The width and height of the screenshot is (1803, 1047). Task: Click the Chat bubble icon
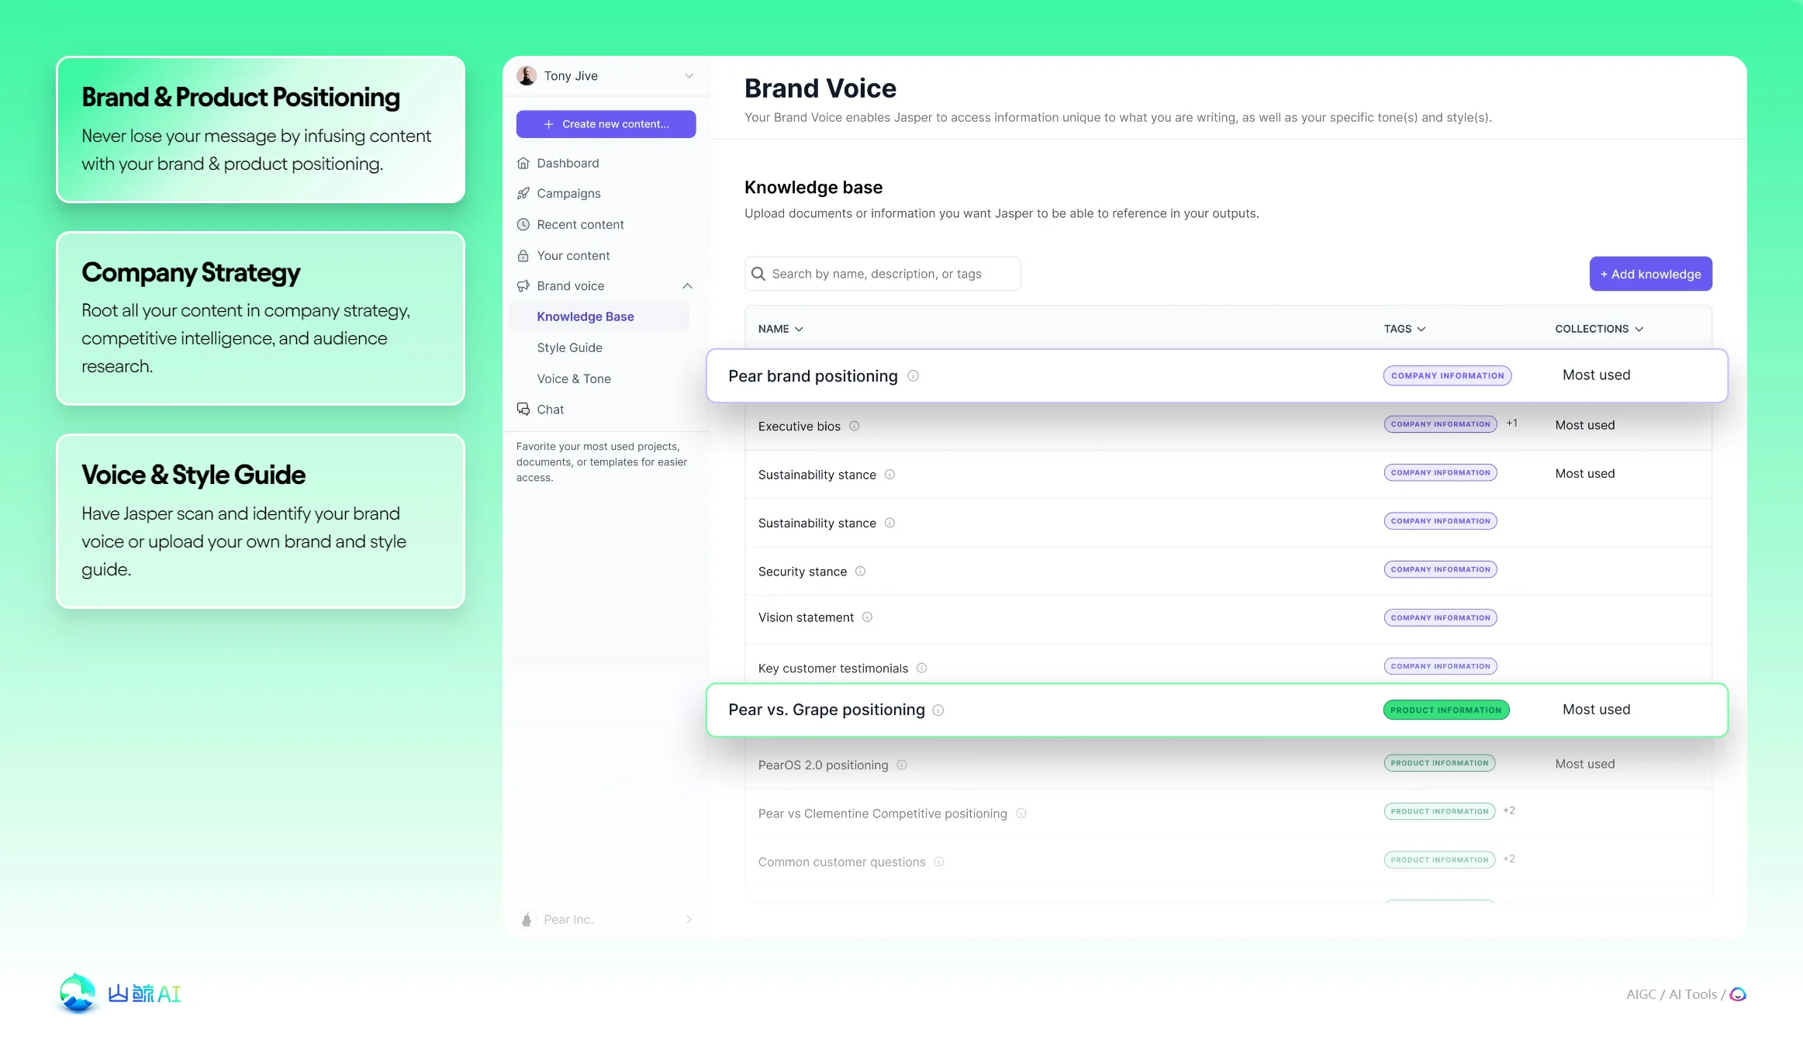(x=523, y=409)
